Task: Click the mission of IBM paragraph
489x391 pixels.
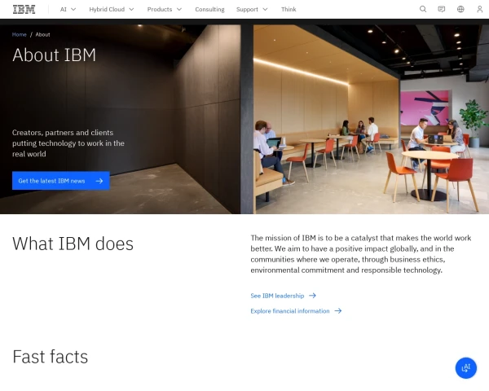Action: (361, 254)
